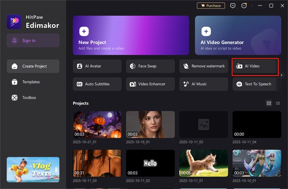The image size is (288, 189).
Task: Open the settings hexagon icon in title bar
Action: tap(244, 6)
